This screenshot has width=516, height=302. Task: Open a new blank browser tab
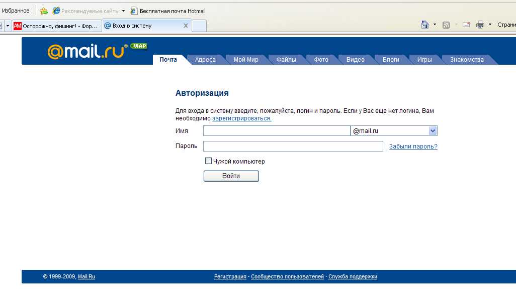[x=199, y=26]
